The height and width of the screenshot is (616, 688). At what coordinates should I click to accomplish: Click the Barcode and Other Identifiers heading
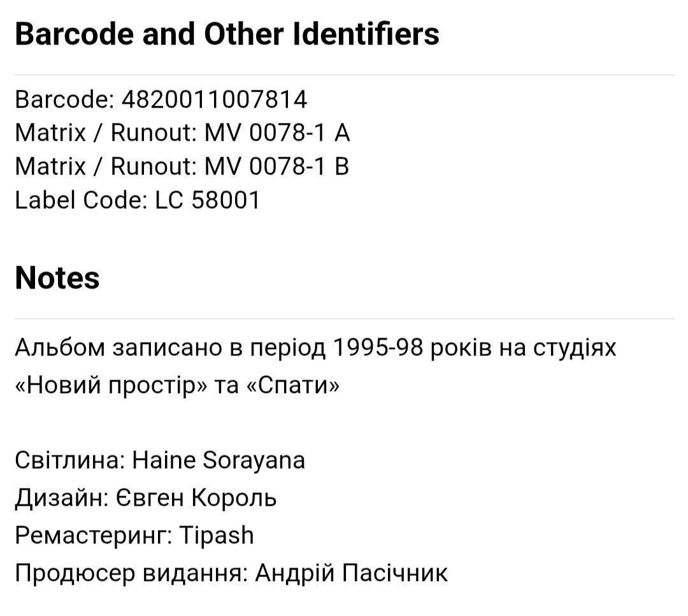227,34
